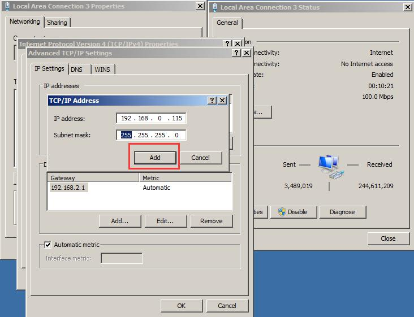
Task: Click the help icon on IPv4 Properties title bar
Action: pyautogui.click(x=227, y=44)
